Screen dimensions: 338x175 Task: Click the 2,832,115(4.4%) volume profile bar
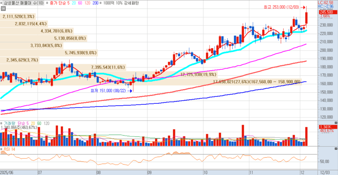point(24,24)
